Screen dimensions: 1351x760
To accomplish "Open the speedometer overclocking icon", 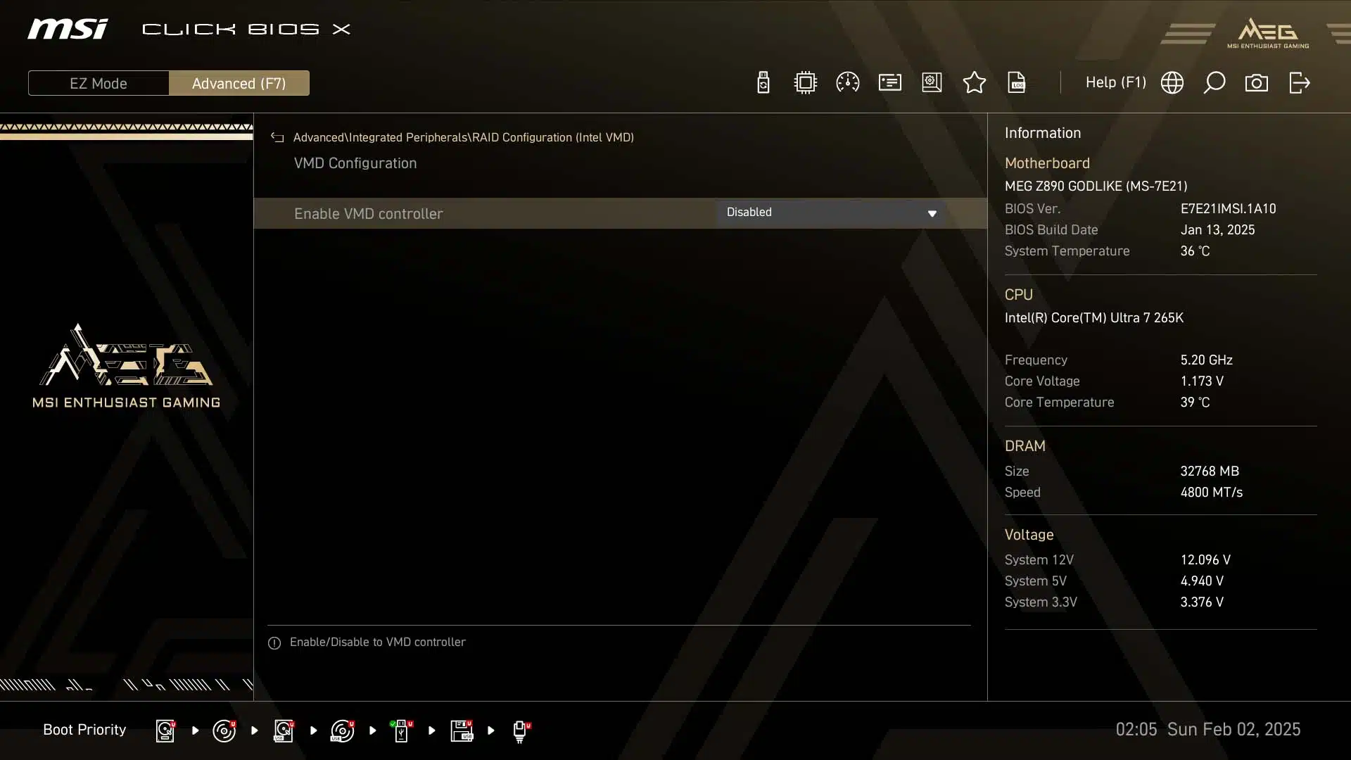I will [x=848, y=82].
